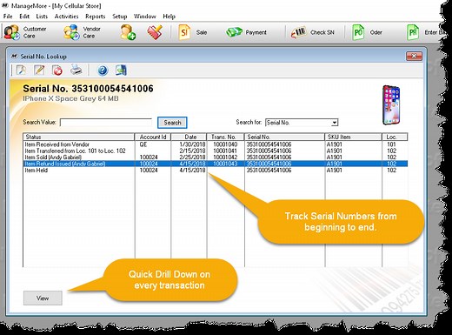Open Vendor Care from the main toolbar
This screenshot has height=335, width=452.
pyautogui.click(x=82, y=32)
